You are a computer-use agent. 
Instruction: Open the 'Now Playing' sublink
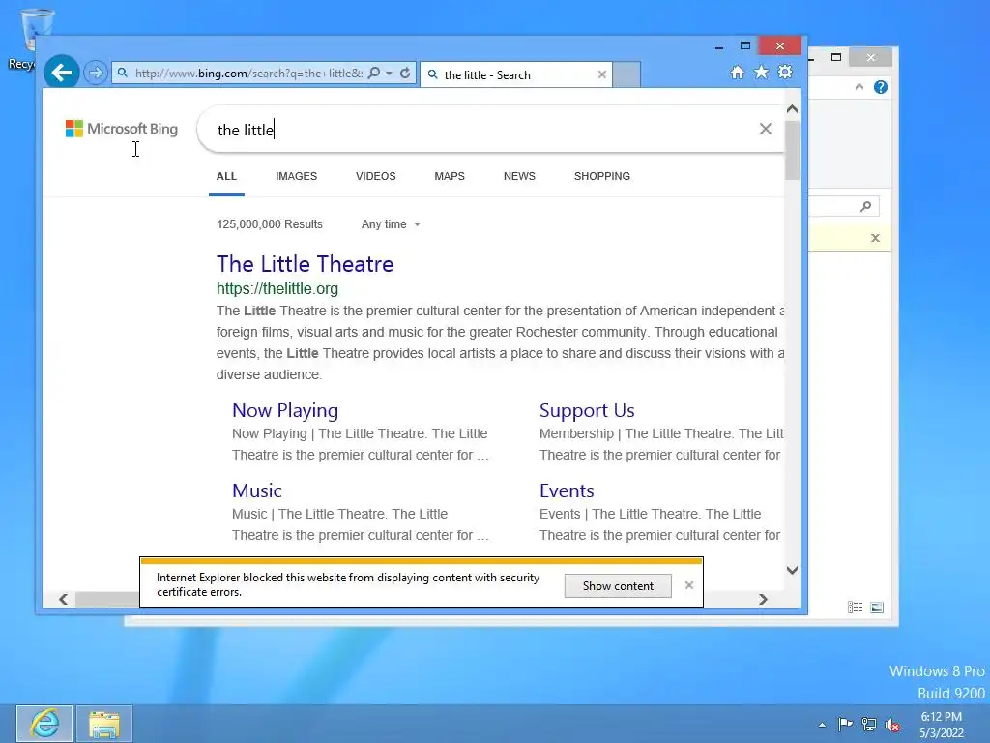(x=285, y=410)
